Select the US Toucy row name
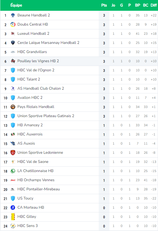 point(25,198)
